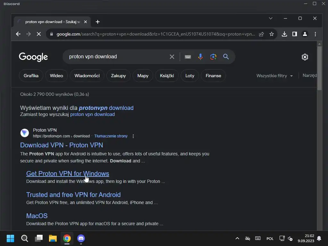328x246 pixels.
Task: Click the touch keyboard tray icon
Action: tap(258, 238)
